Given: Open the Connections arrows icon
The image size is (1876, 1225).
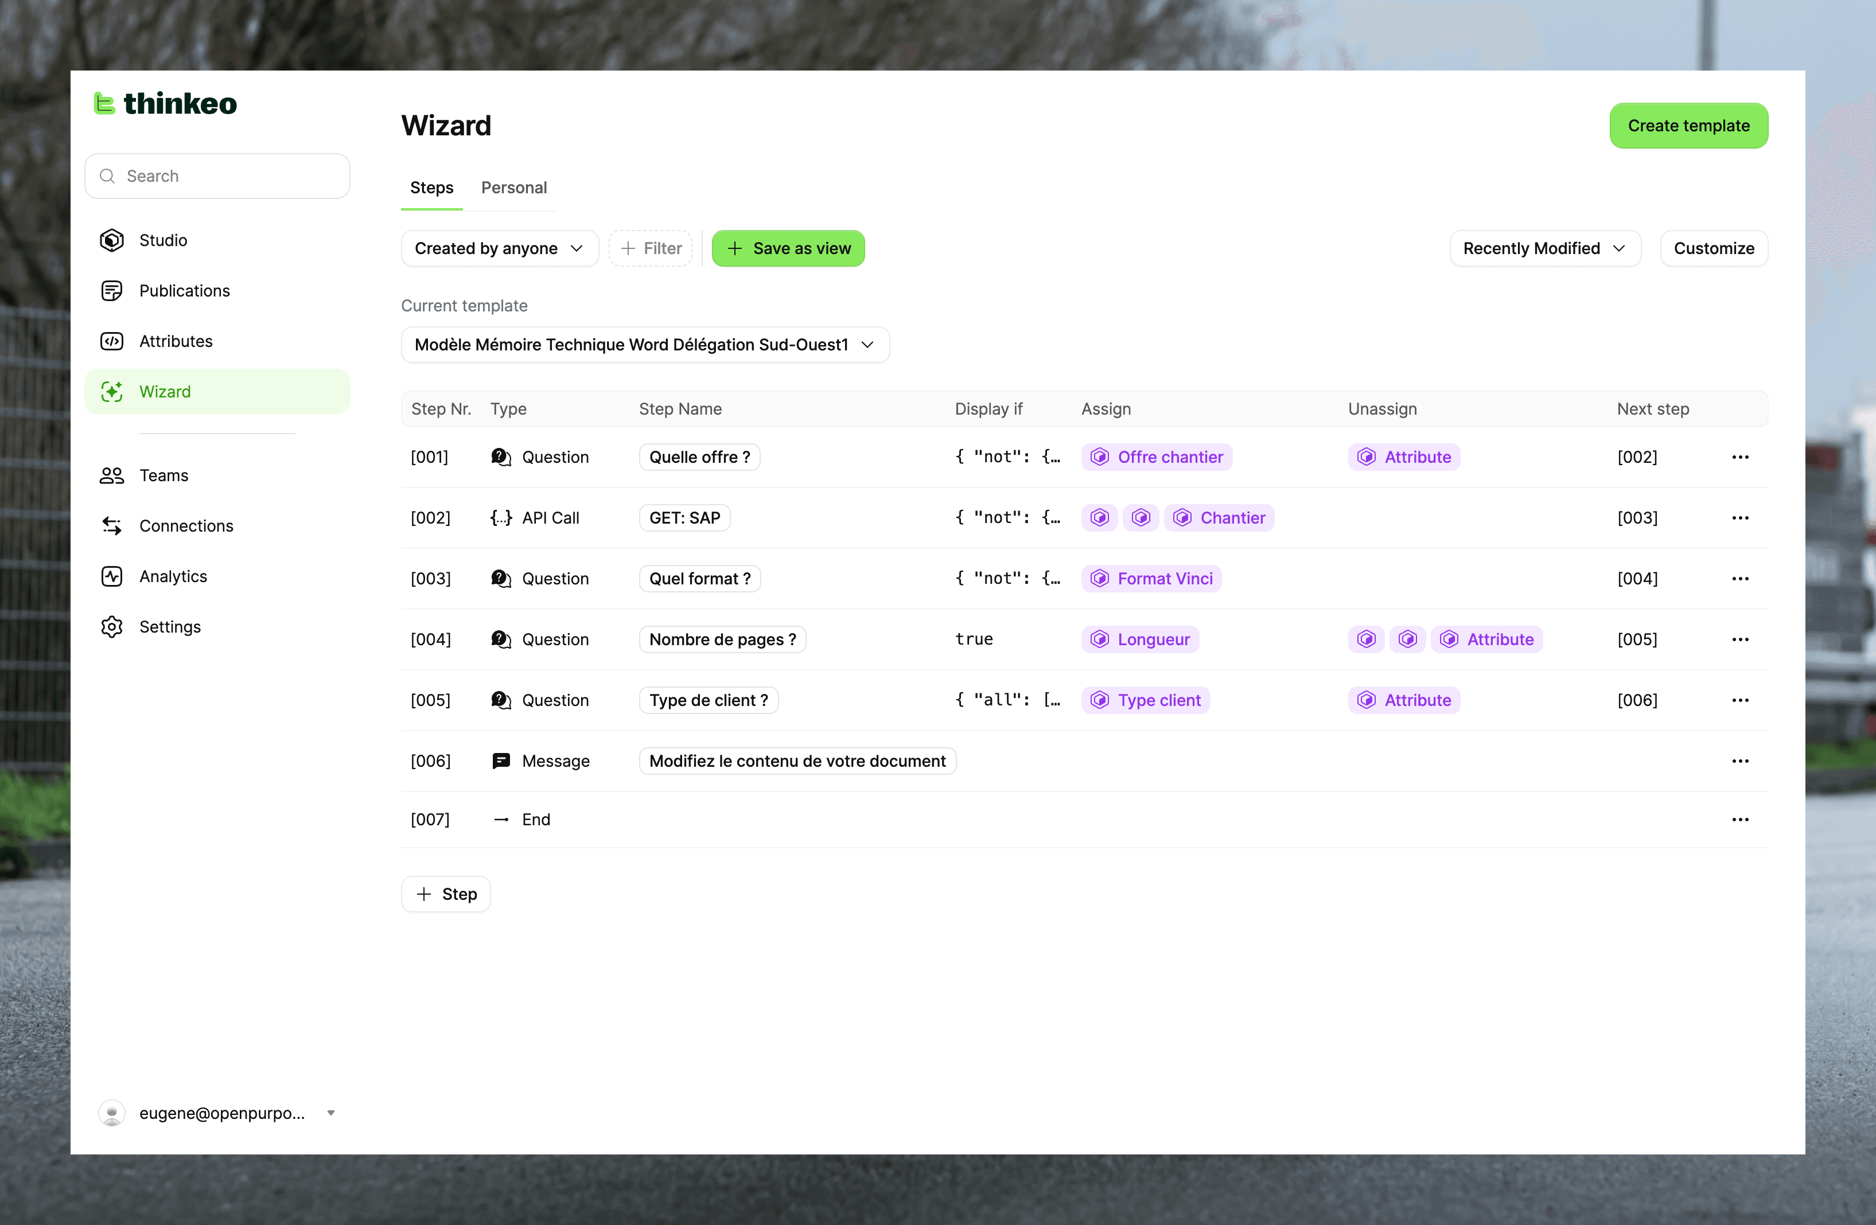Looking at the screenshot, I should click(112, 525).
